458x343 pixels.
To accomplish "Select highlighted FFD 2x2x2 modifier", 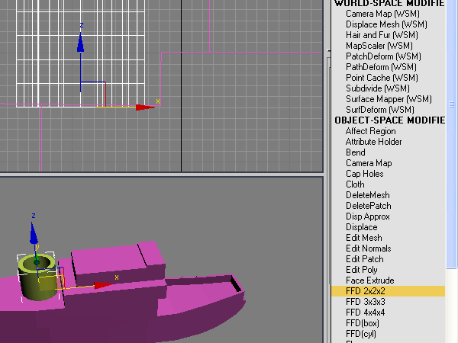I will [389, 291].
